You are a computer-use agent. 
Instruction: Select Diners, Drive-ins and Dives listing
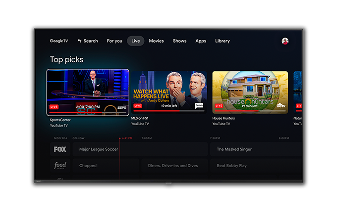[x=173, y=166]
